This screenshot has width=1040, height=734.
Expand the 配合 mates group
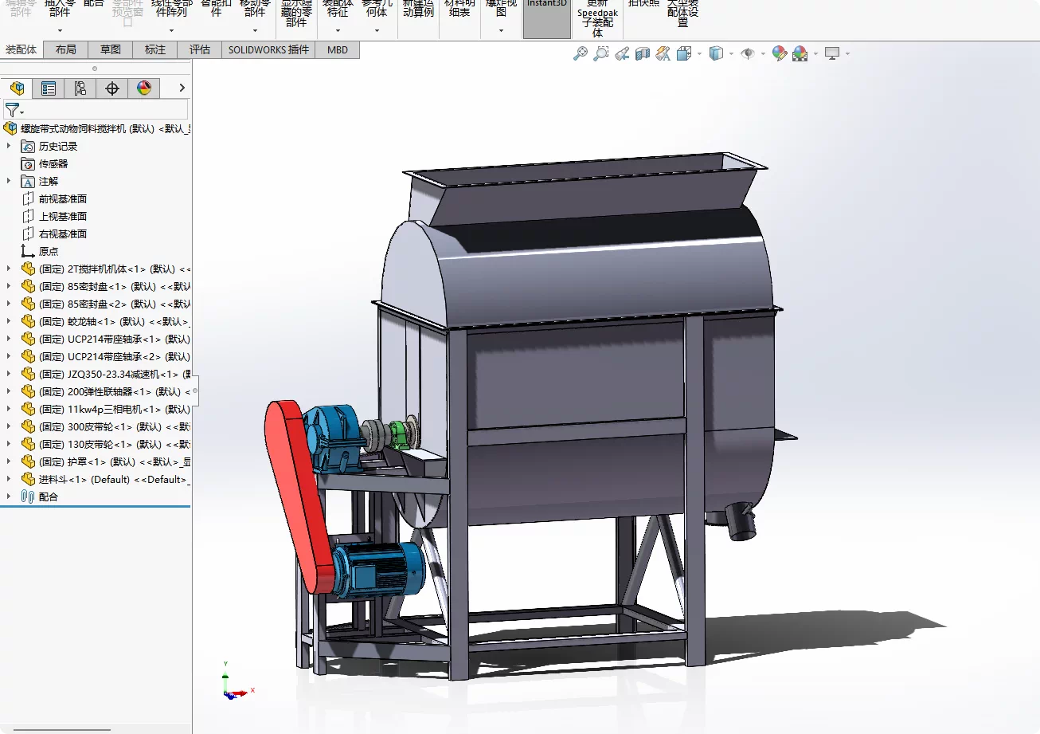click(x=9, y=497)
